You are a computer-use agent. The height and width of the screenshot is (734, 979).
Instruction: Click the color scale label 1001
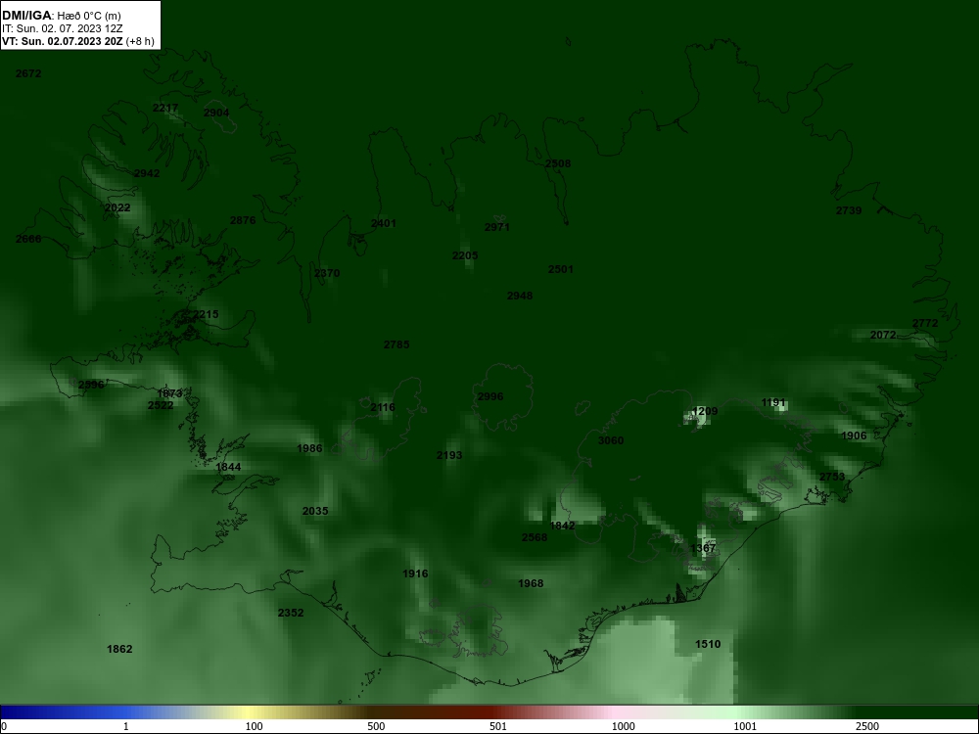click(x=746, y=726)
